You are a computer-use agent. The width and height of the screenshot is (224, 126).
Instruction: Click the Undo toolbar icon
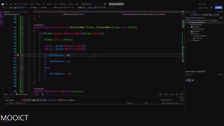point(24,8)
